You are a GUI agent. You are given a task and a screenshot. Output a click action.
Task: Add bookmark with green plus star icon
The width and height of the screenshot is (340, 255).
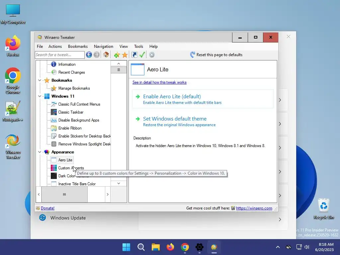point(117,55)
